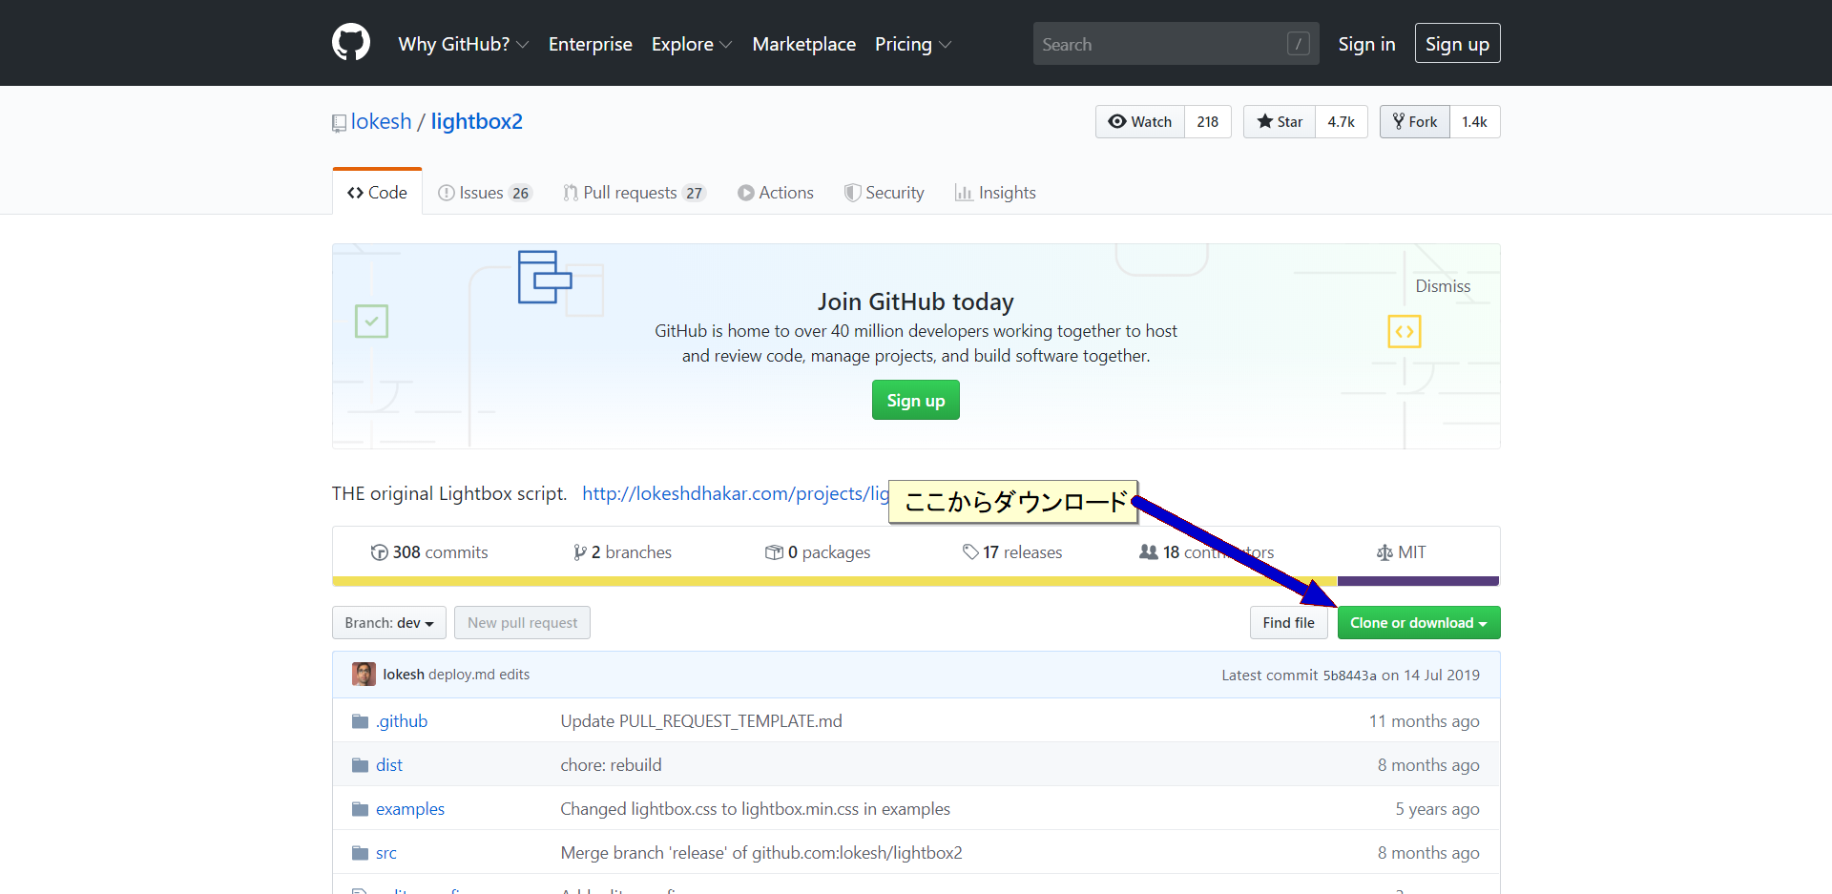The image size is (1832, 894).
Task: Click the purple language bar segment
Action: 1418,581
